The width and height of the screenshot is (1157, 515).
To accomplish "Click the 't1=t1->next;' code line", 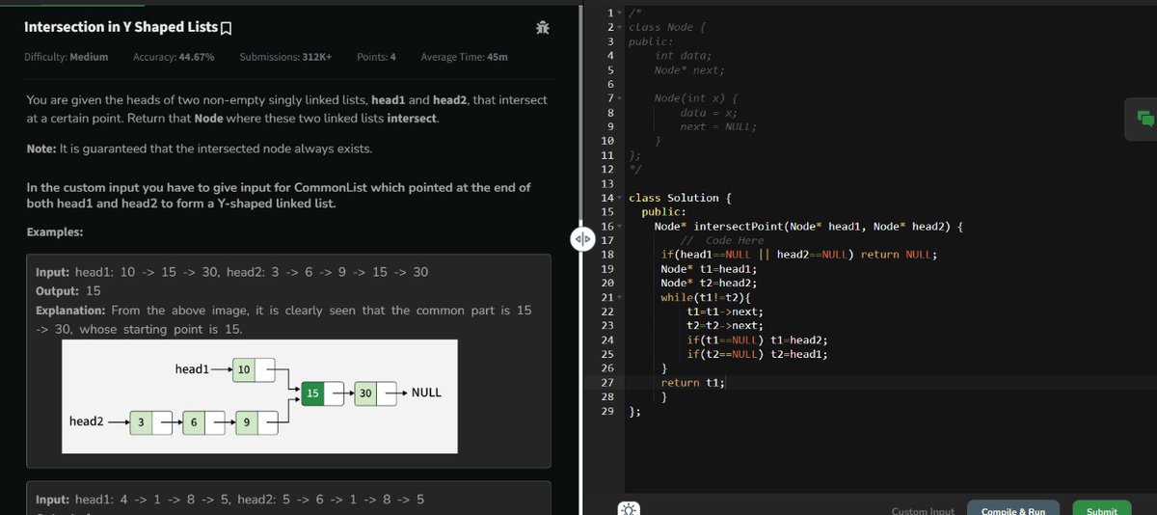I will 725,312.
